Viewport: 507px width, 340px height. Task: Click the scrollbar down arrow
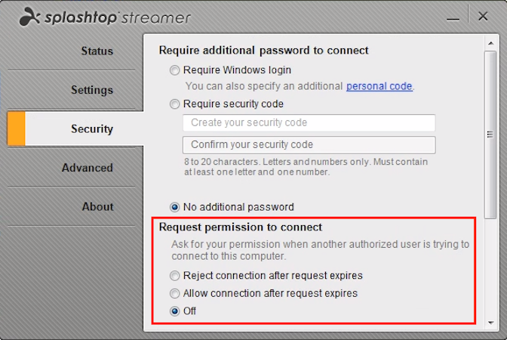tap(491, 323)
